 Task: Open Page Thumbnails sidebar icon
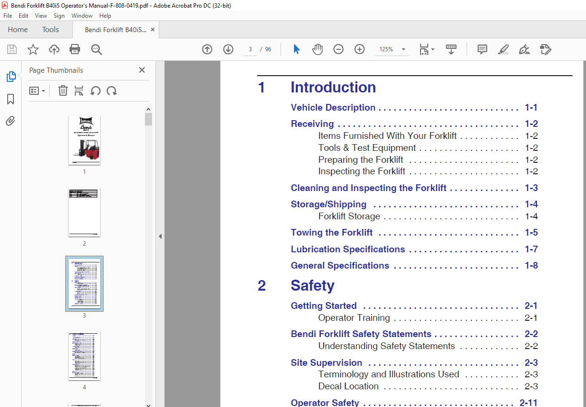point(11,77)
